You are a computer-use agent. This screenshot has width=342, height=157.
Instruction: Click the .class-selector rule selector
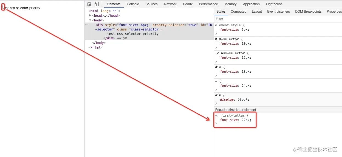(x=230, y=53)
